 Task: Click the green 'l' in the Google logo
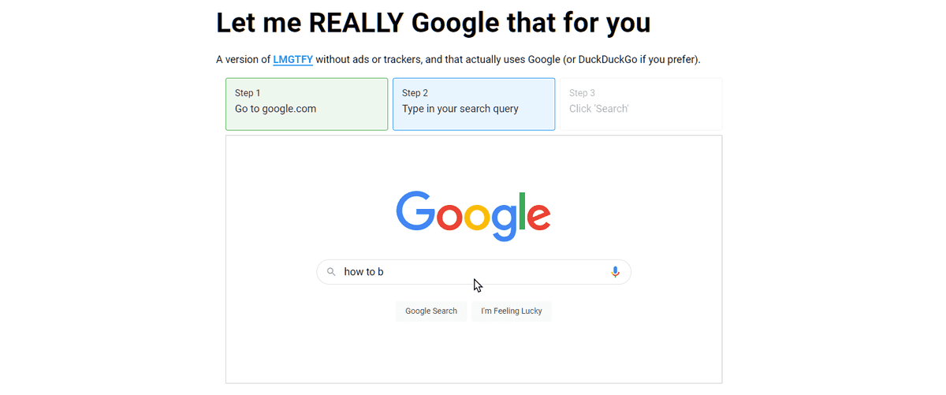pyautogui.click(x=520, y=211)
